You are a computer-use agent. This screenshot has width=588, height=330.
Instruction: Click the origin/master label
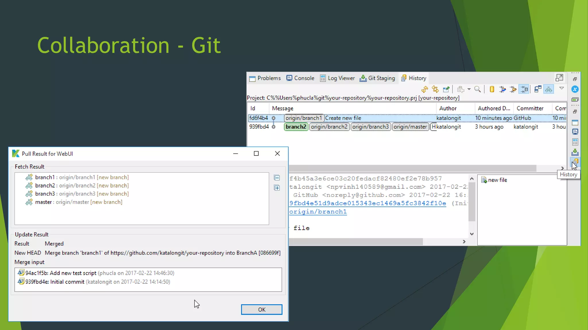click(410, 127)
